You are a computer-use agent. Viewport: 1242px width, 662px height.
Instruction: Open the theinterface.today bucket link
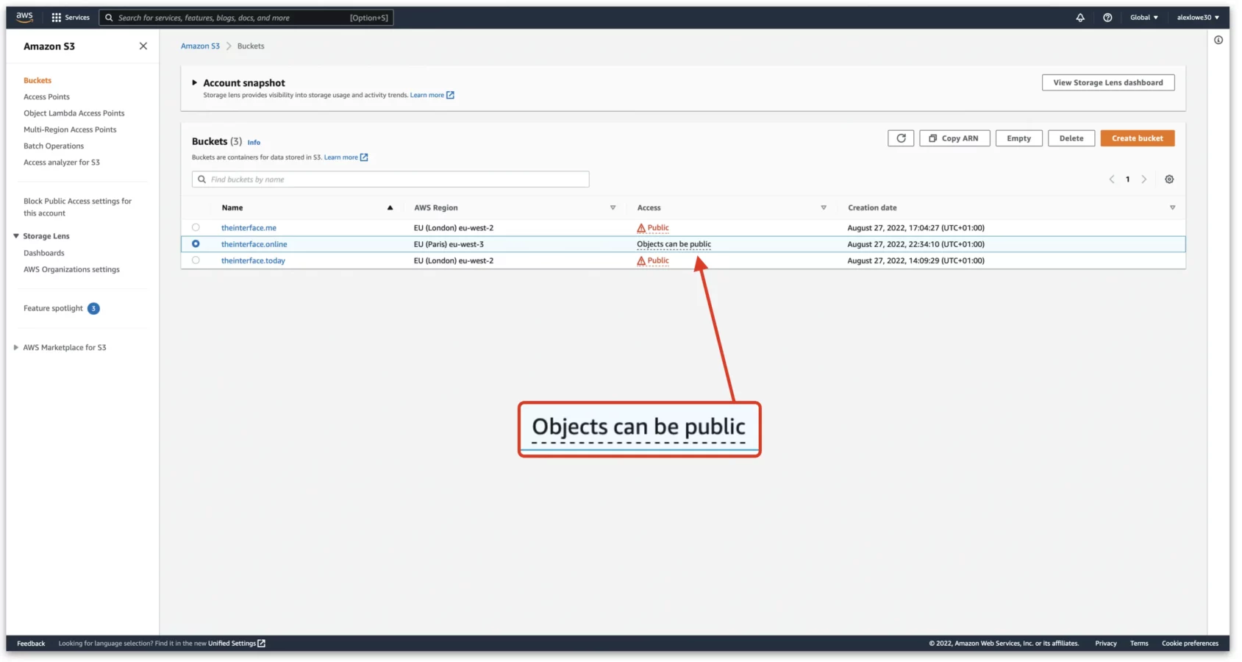(x=253, y=260)
